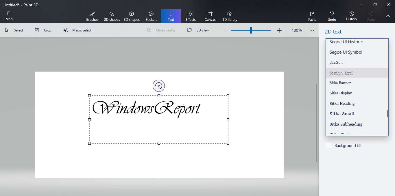Click the rotate handle above the text box

pyautogui.click(x=159, y=86)
